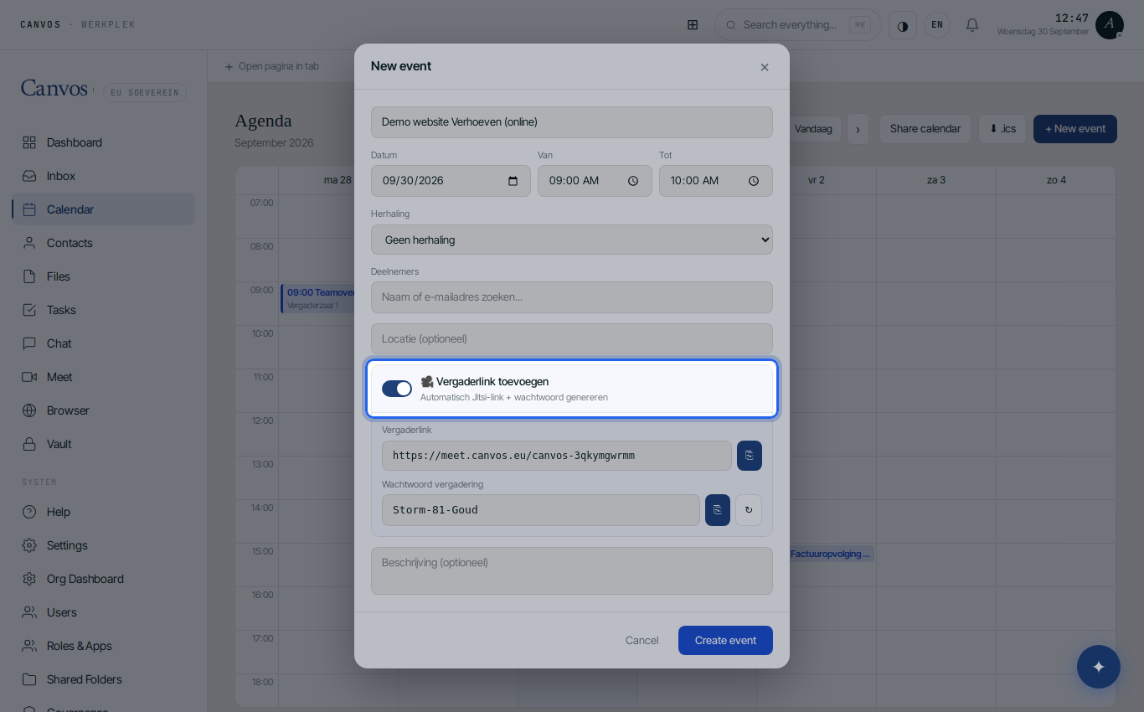Open notifications bell
The height and width of the screenshot is (712, 1144).
click(972, 25)
